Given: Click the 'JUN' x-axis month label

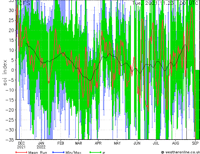Looking at the screenshot, I should [137, 143].
